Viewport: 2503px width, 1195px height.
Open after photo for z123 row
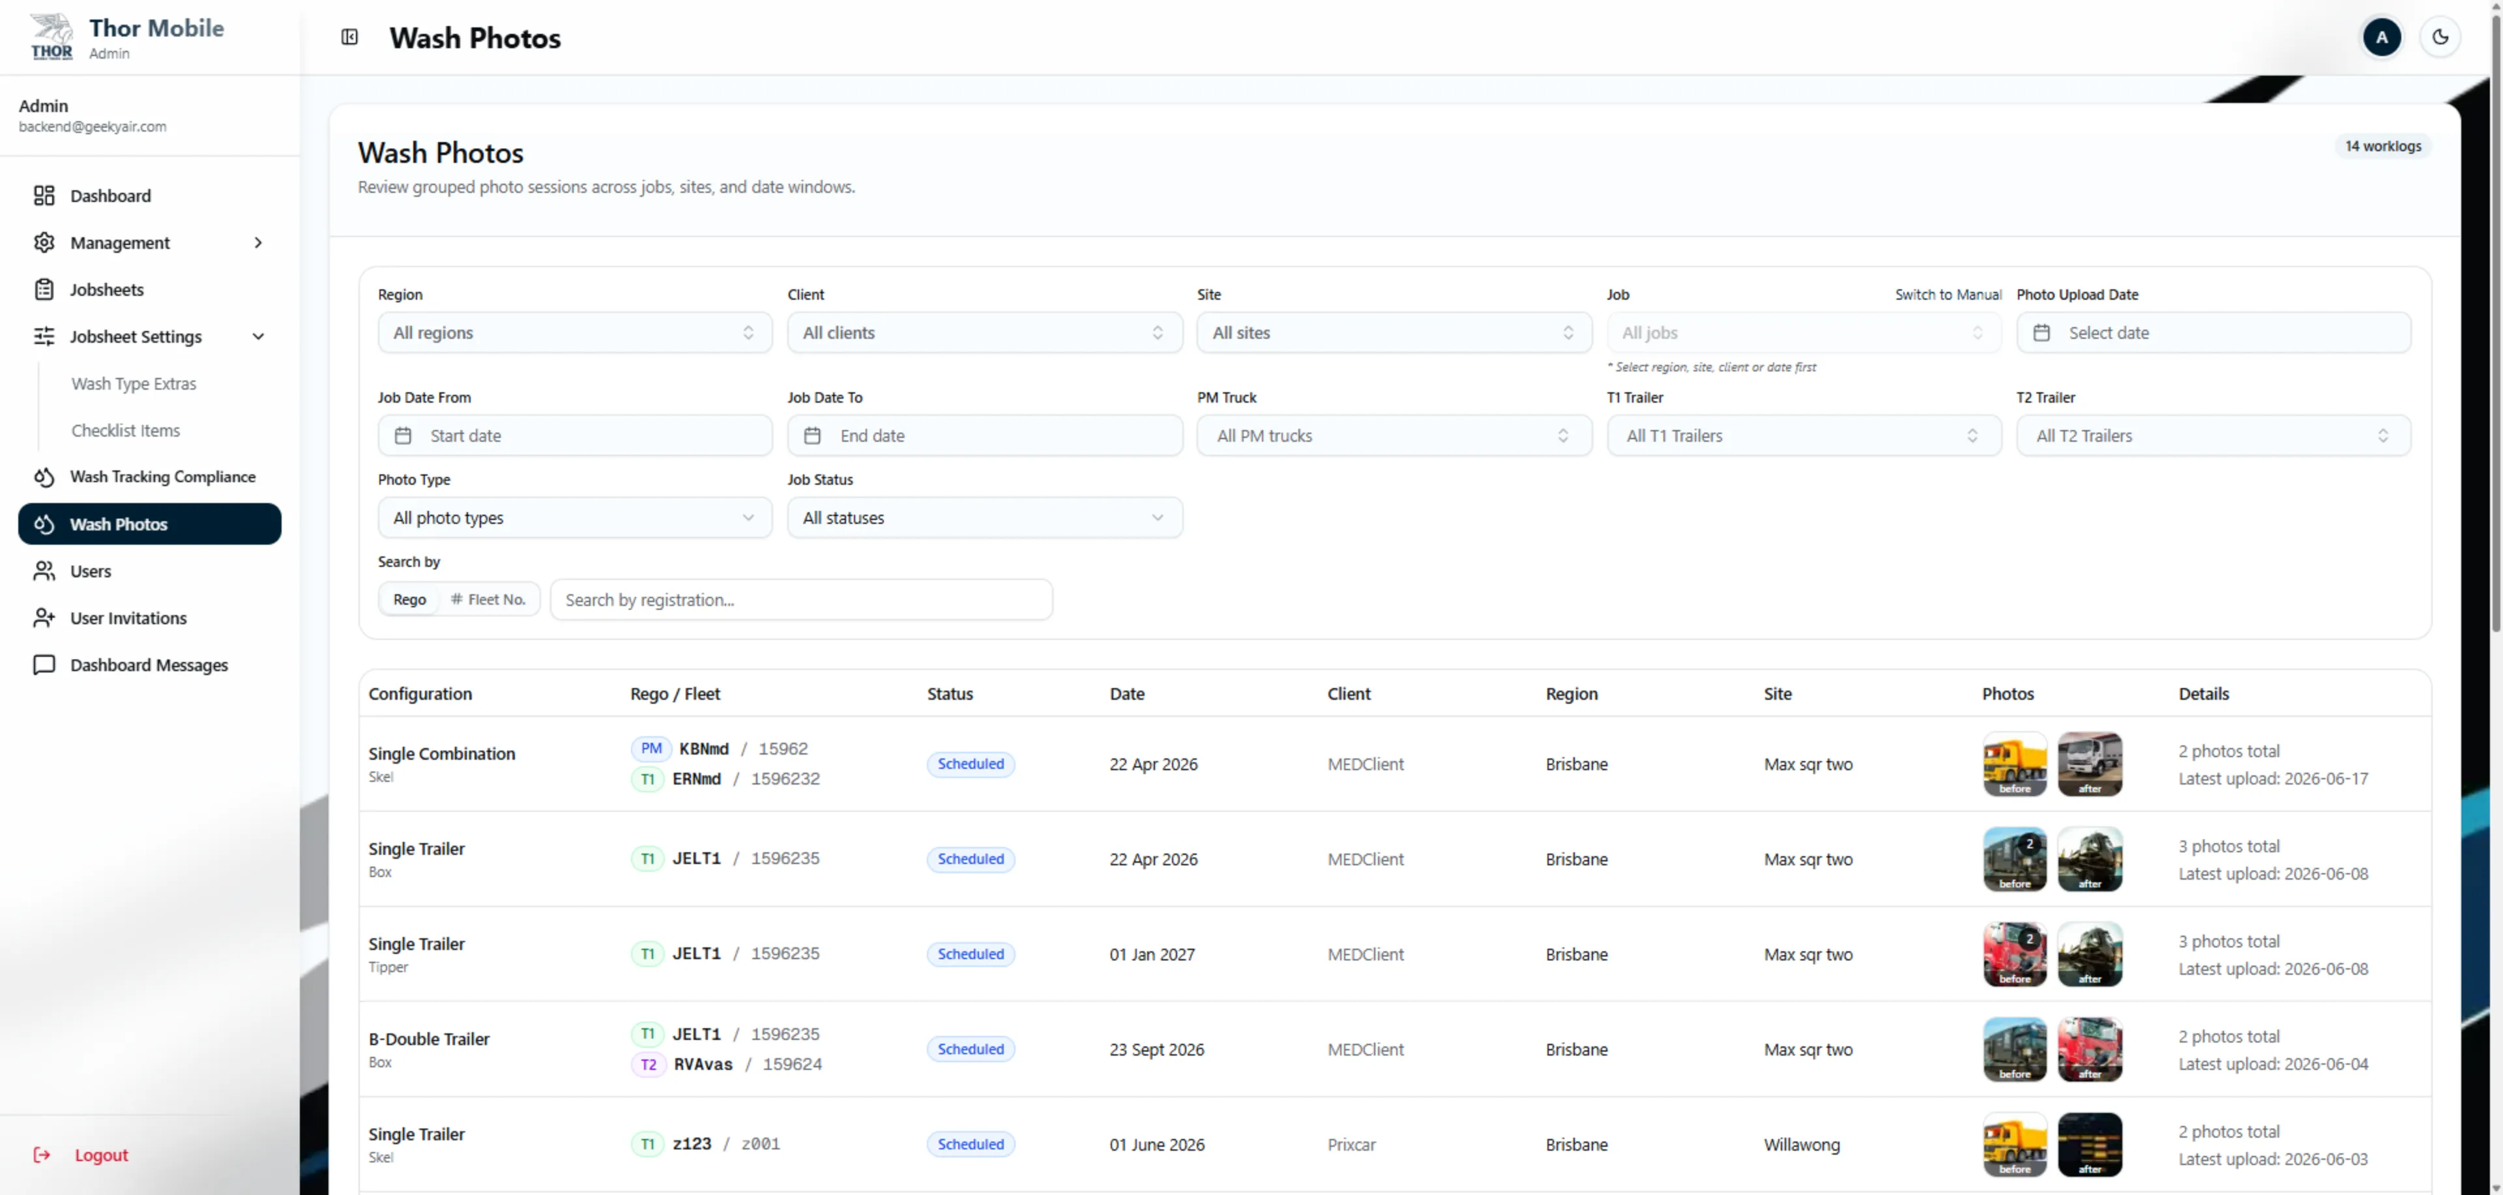[x=2089, y=1144]
